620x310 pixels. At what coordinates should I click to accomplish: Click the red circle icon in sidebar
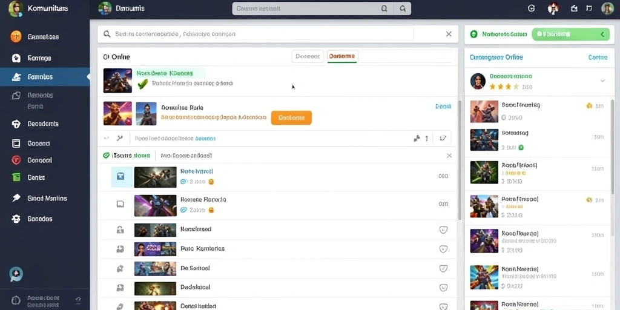(16, 160)
